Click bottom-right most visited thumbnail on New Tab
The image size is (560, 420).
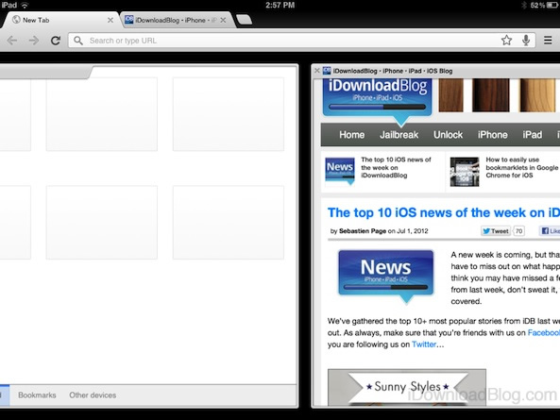[x=229, y=223]
